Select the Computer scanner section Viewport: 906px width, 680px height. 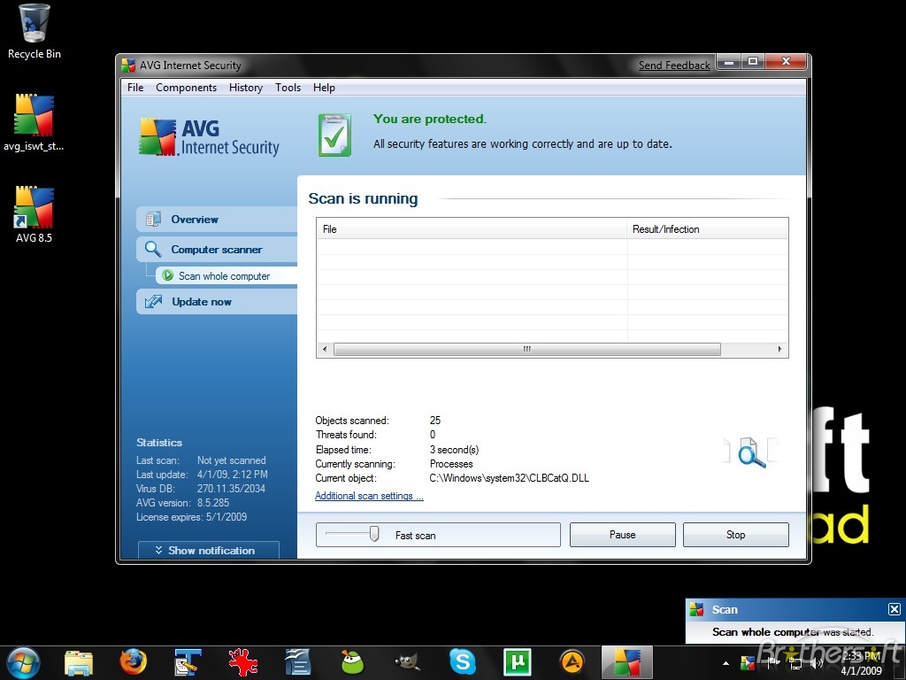(x=218, y=249)
